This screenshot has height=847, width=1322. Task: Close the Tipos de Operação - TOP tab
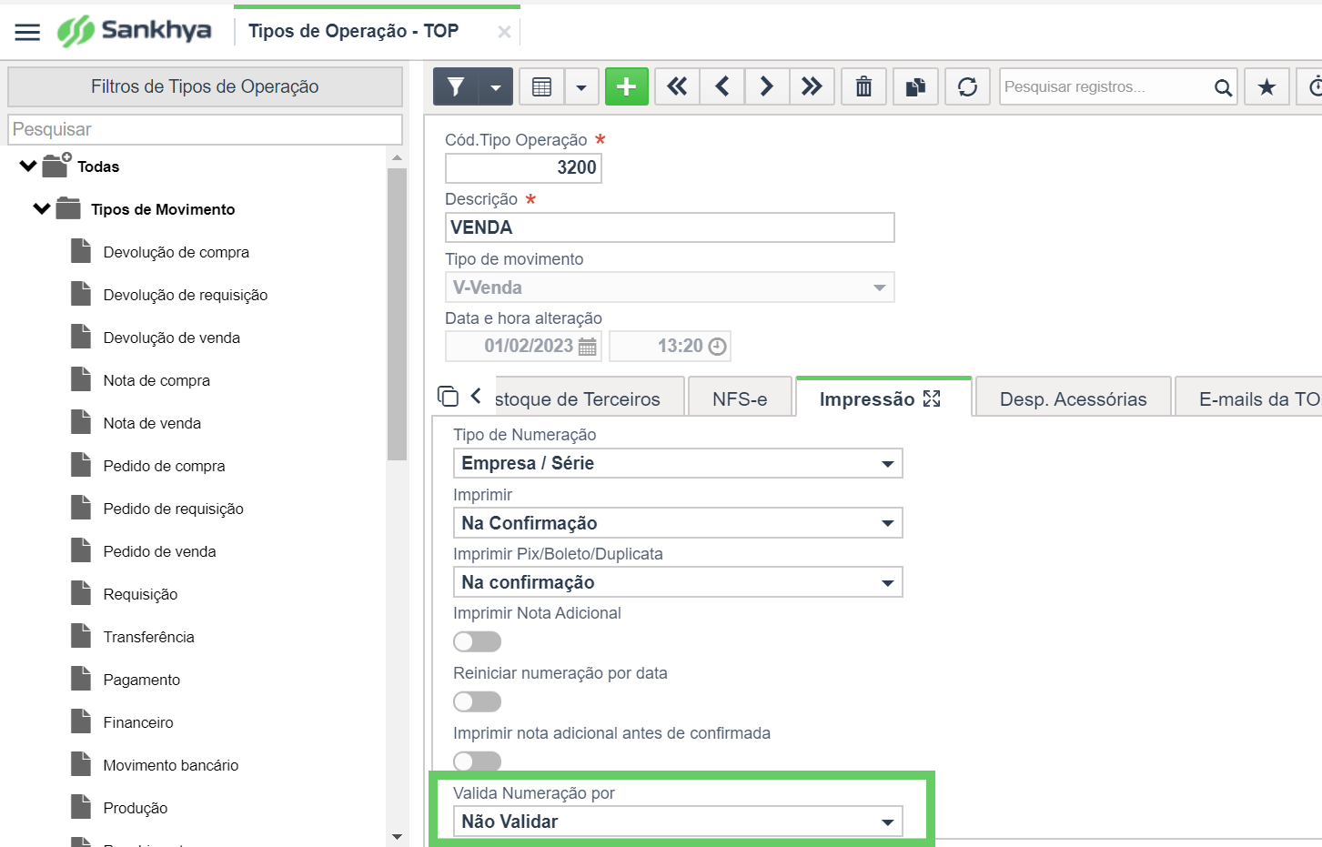click(x=504, y=32)
